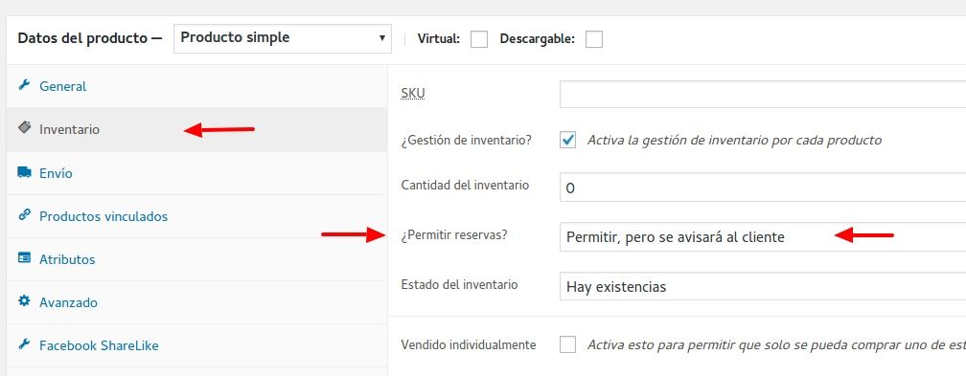Image resolution: width=966 pixels, height=376 pixels.
Task: Open the Envío tab
Action: click(197, 173)
